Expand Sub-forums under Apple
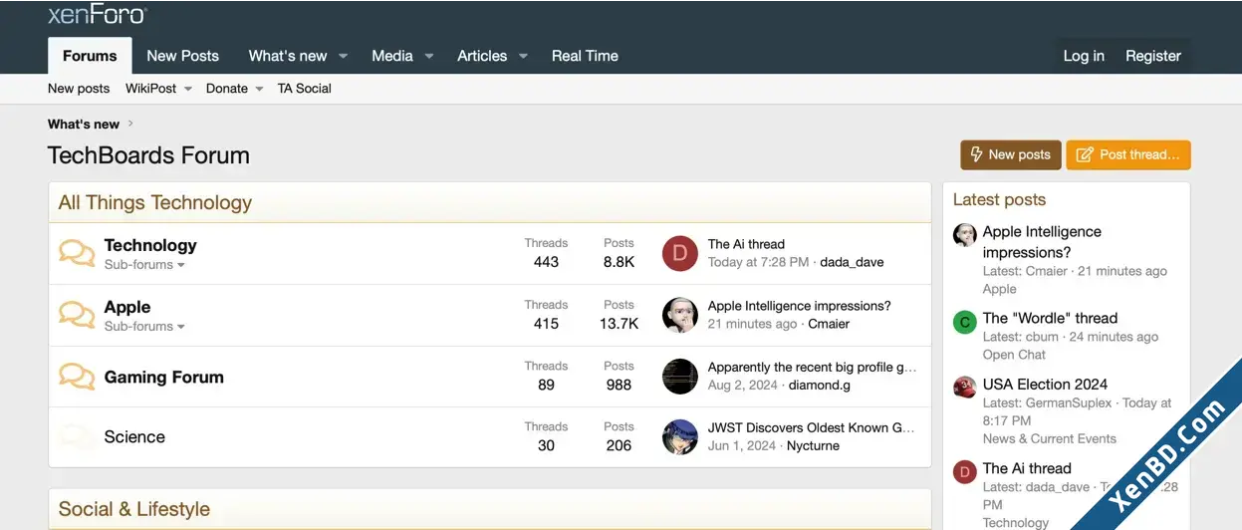Viewport: 1242px width, 530px height. pyautogui.click(x=144, y=327)
